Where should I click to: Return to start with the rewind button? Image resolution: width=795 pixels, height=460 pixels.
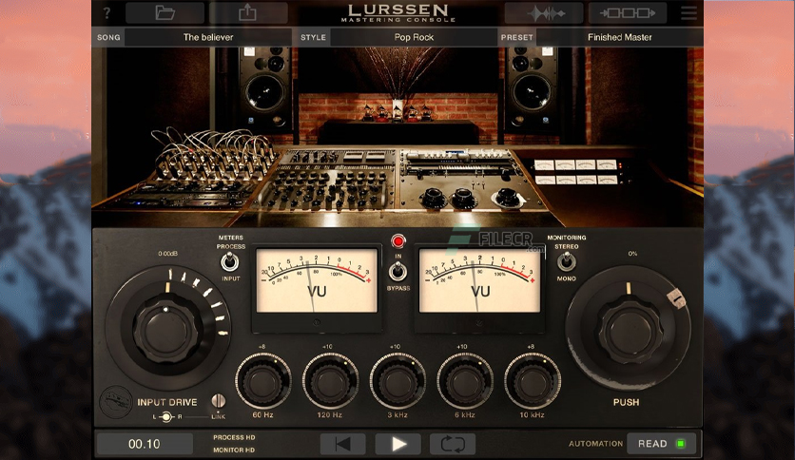342,444
